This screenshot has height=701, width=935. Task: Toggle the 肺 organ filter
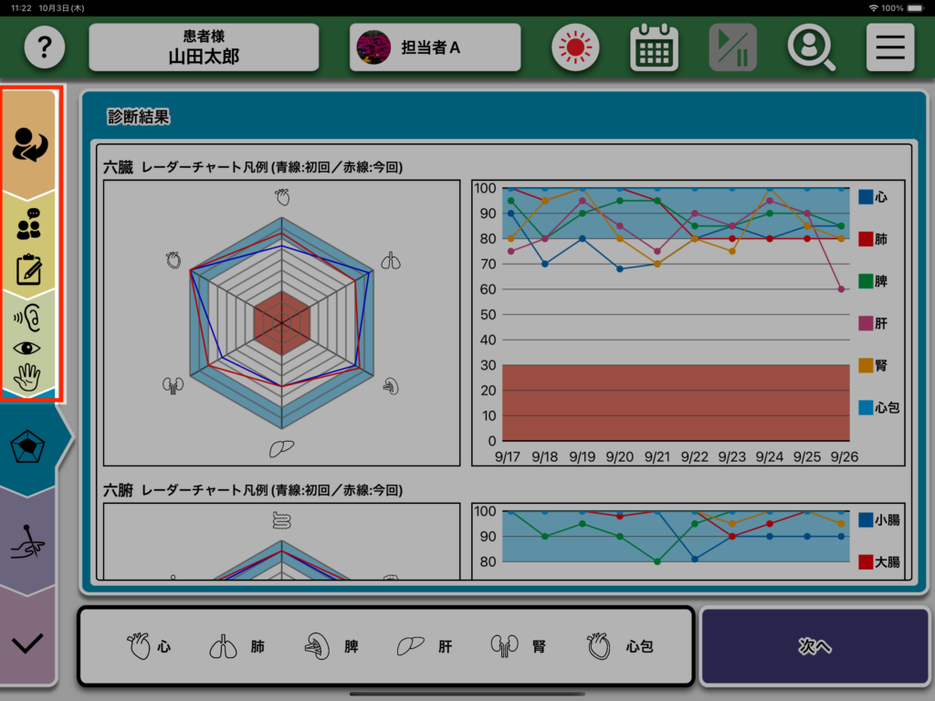coord(237,647)
